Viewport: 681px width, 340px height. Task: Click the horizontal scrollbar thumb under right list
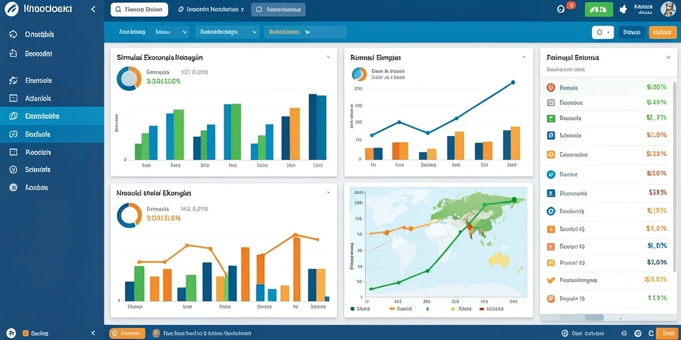594,317
